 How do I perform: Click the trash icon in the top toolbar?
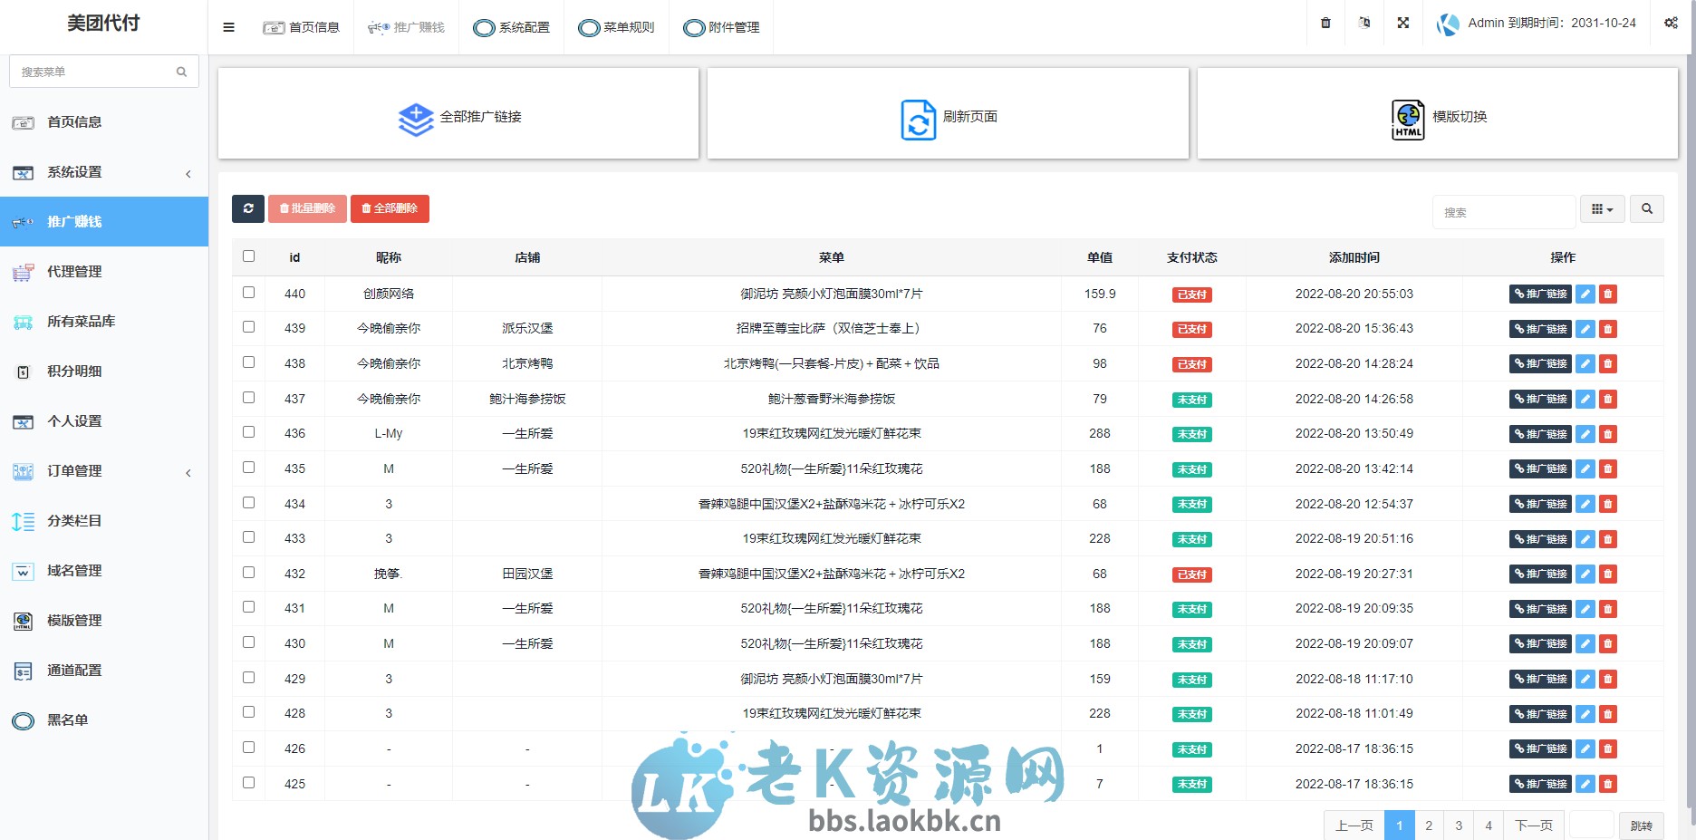tap(1325, 24)
